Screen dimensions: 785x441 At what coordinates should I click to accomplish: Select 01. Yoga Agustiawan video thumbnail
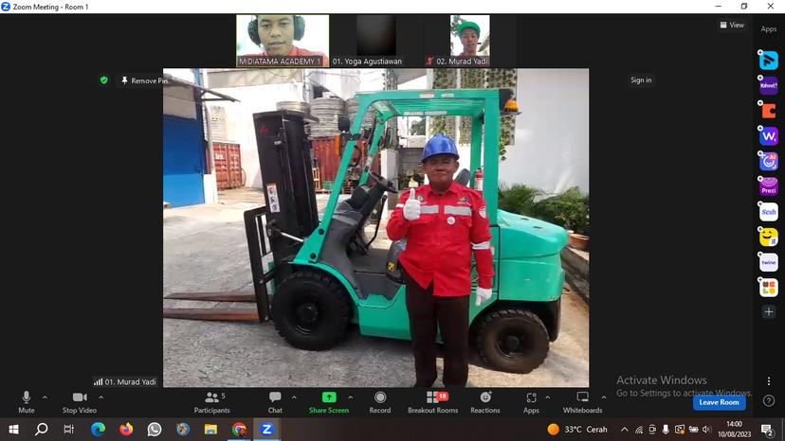pyautogui.click(x=375, y=41)
